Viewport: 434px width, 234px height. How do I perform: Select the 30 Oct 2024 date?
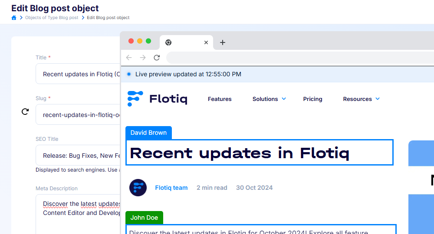(254, 188)
